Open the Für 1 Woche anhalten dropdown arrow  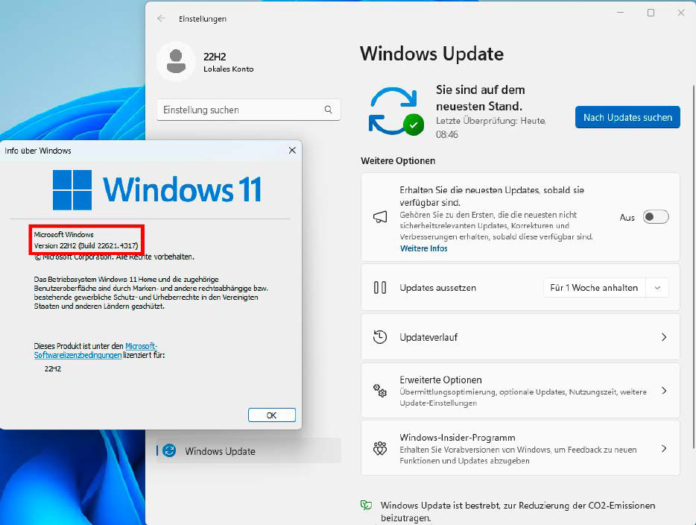point(657,288)
